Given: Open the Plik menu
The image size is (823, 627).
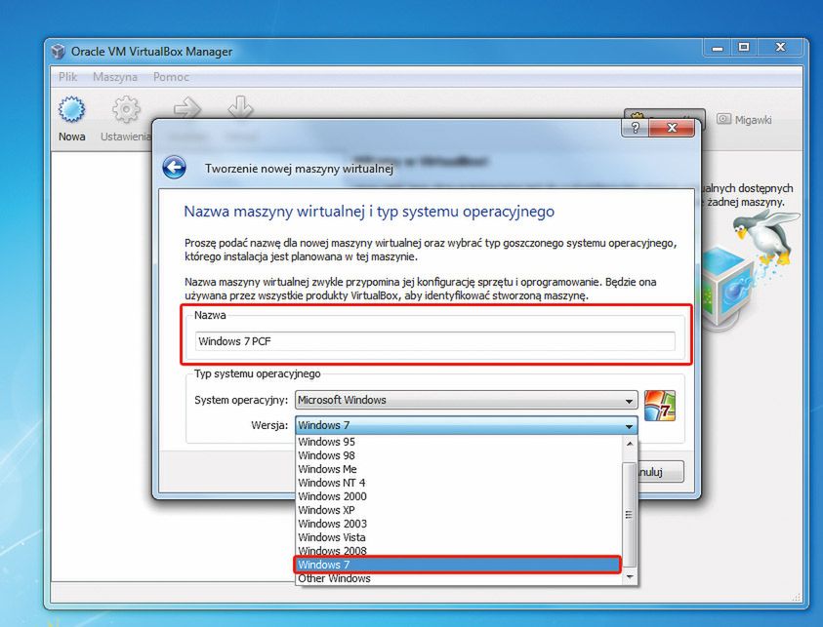Looking at the screenshot, I should click(67, 77).
